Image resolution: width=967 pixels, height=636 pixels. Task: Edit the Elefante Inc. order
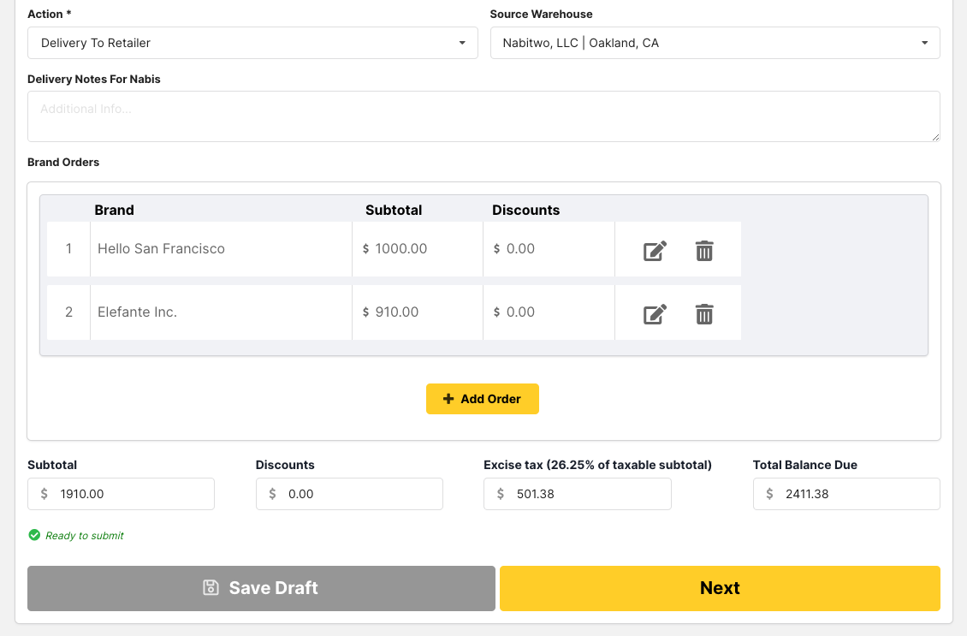(655, 314)
